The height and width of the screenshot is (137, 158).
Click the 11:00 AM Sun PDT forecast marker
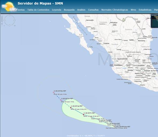click(61, 100)
